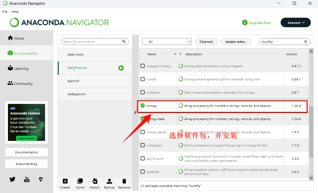Open the Anaconda Blog button
This screenshot has height=193, width=318.
[26, 164]
